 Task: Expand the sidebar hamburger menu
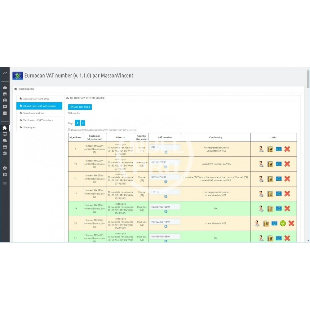click(5, 183)
